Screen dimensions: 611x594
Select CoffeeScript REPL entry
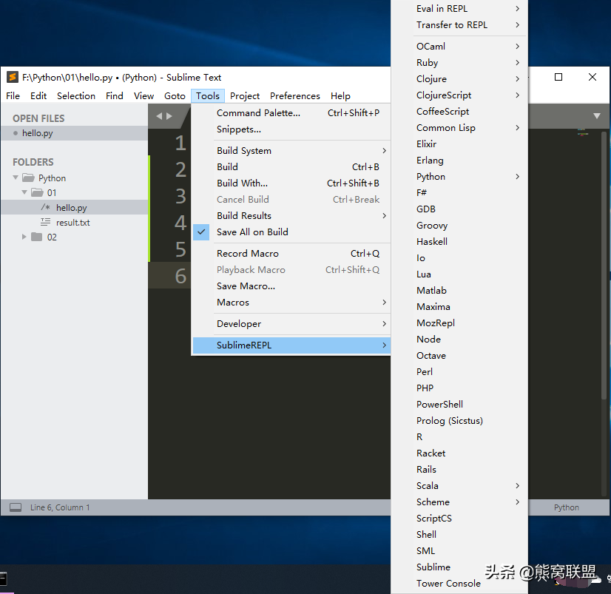(459, 112)
